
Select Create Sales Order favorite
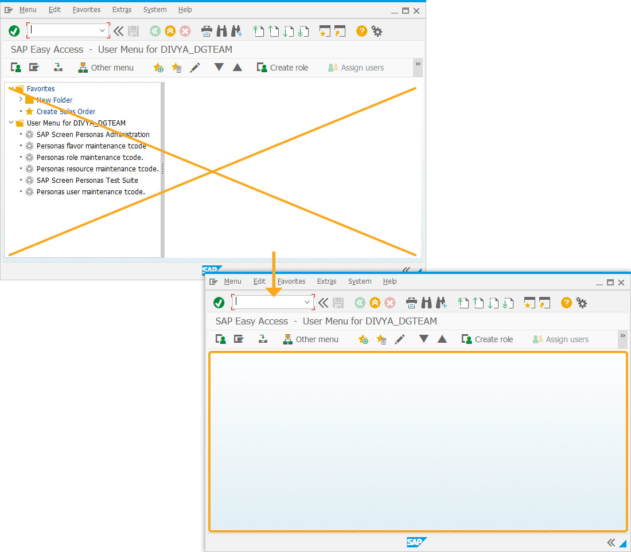point(66,111)
